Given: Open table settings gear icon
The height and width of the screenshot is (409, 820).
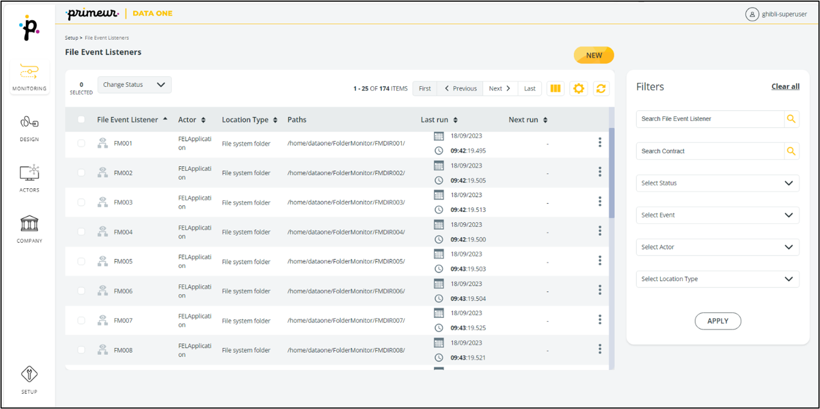Looking at the screenshot, I should [x=579, y=88].
